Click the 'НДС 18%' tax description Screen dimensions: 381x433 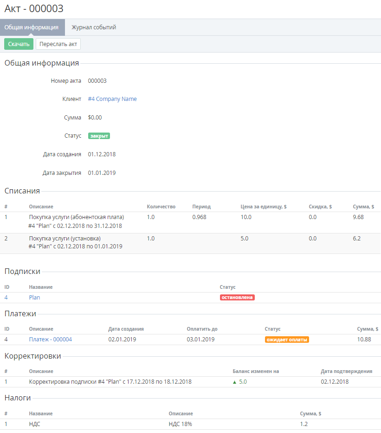point(181,424)
